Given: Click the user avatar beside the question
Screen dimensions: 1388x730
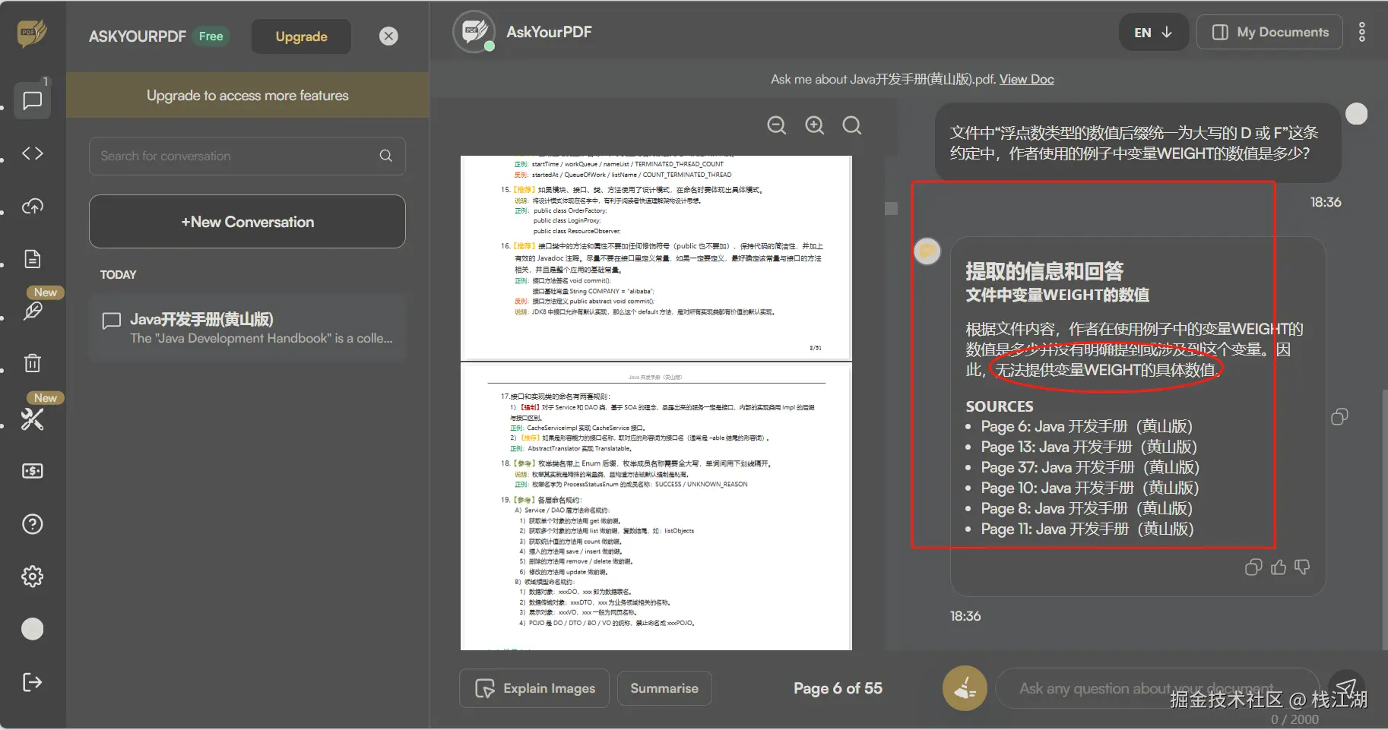Looking at the screenshot, I should pyautogui.click(x=1357, y=114).
